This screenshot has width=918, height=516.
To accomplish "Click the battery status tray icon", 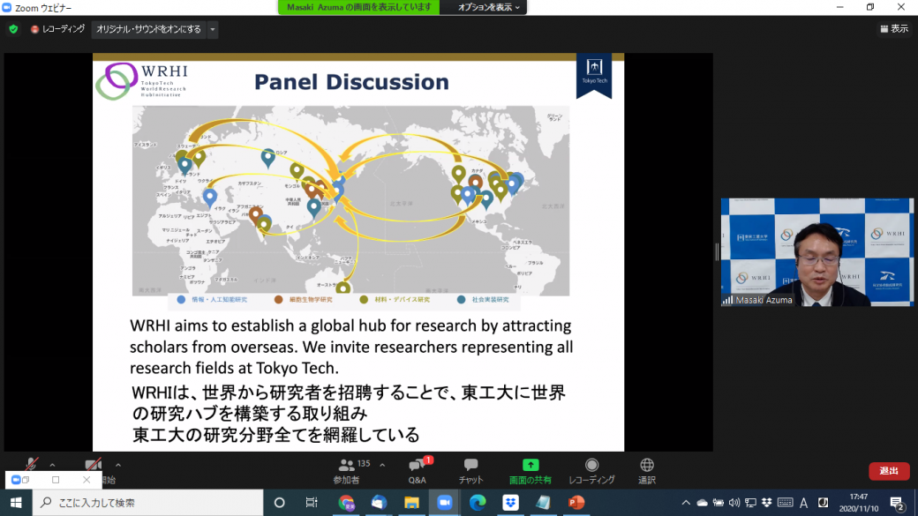I will 719,503.
